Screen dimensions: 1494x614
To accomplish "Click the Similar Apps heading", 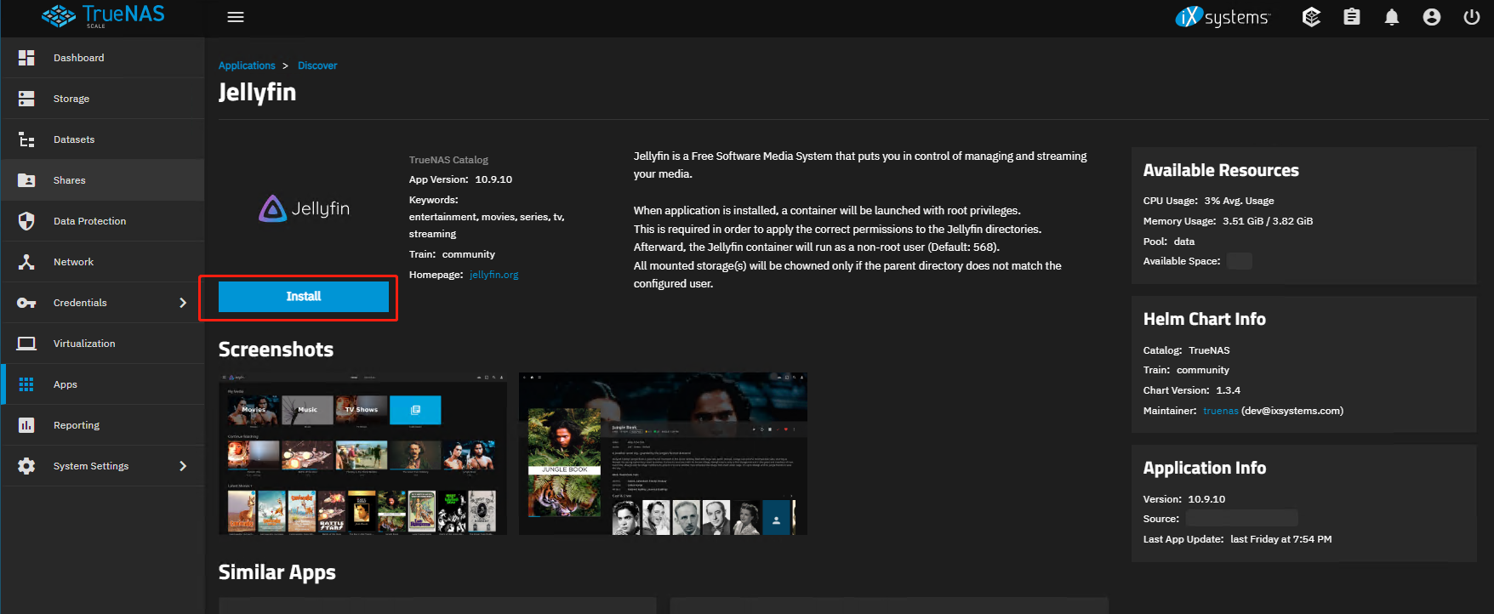I will click(277, 572).
